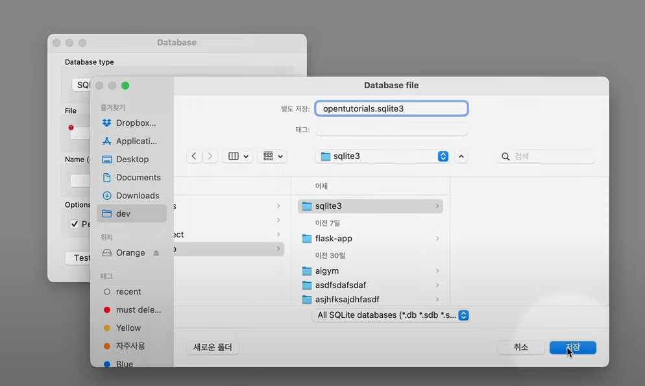Click the 취소 cancel button
This screenshot has width=645, height=386.
pyautogui.click(x=521, y=347)
